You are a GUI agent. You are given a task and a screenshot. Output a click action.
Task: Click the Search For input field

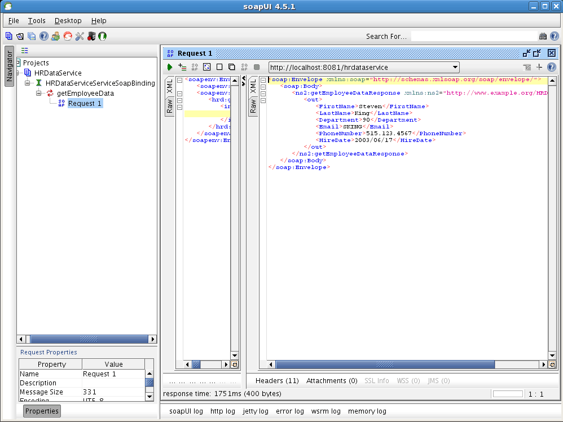pyautogui.click(x=474, y=36)
